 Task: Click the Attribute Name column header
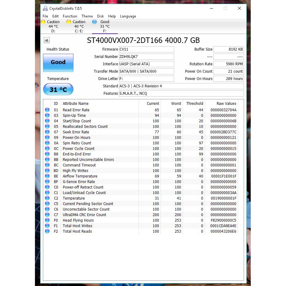coord(76,104)
